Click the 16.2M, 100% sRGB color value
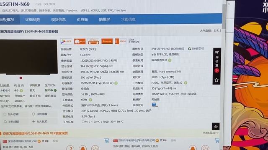Screen dimensions: 268x150 pos(93,95)
